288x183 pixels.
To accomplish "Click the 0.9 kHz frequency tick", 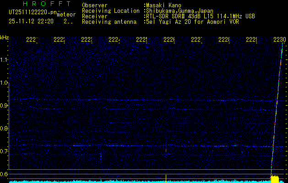I will 4,106.
